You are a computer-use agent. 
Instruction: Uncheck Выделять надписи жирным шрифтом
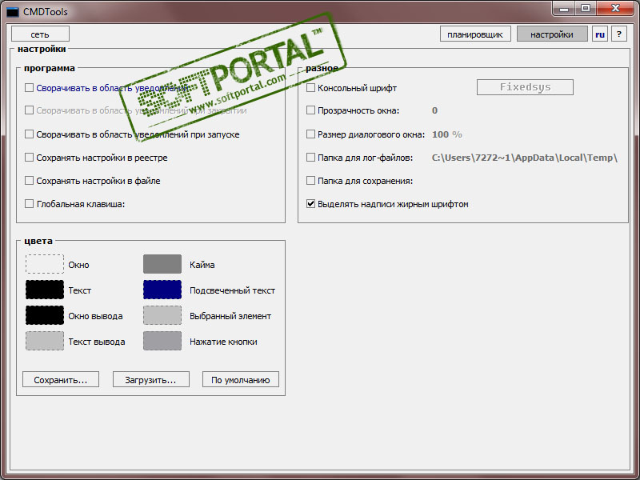[310, 204]
